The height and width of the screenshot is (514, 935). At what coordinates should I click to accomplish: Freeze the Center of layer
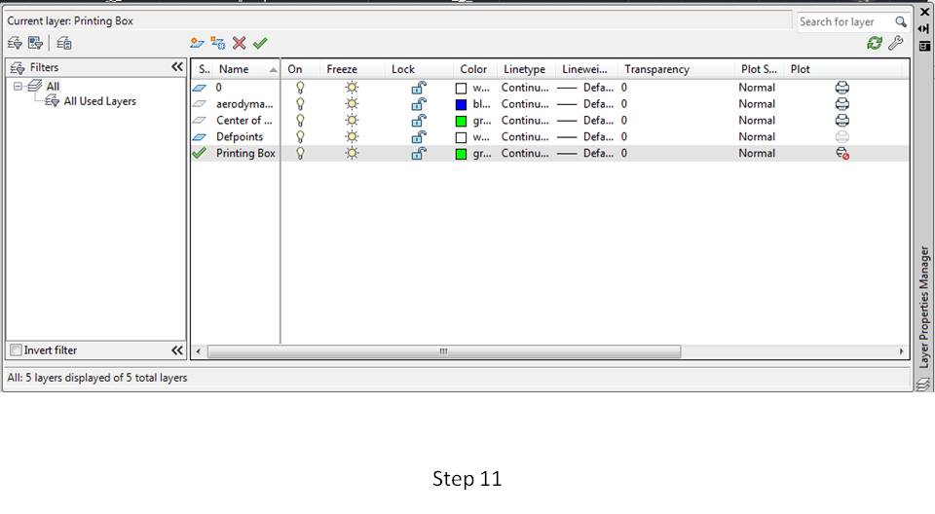point(352,121)
